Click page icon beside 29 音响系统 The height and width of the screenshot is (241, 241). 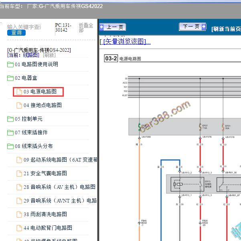tap(19, 201)
